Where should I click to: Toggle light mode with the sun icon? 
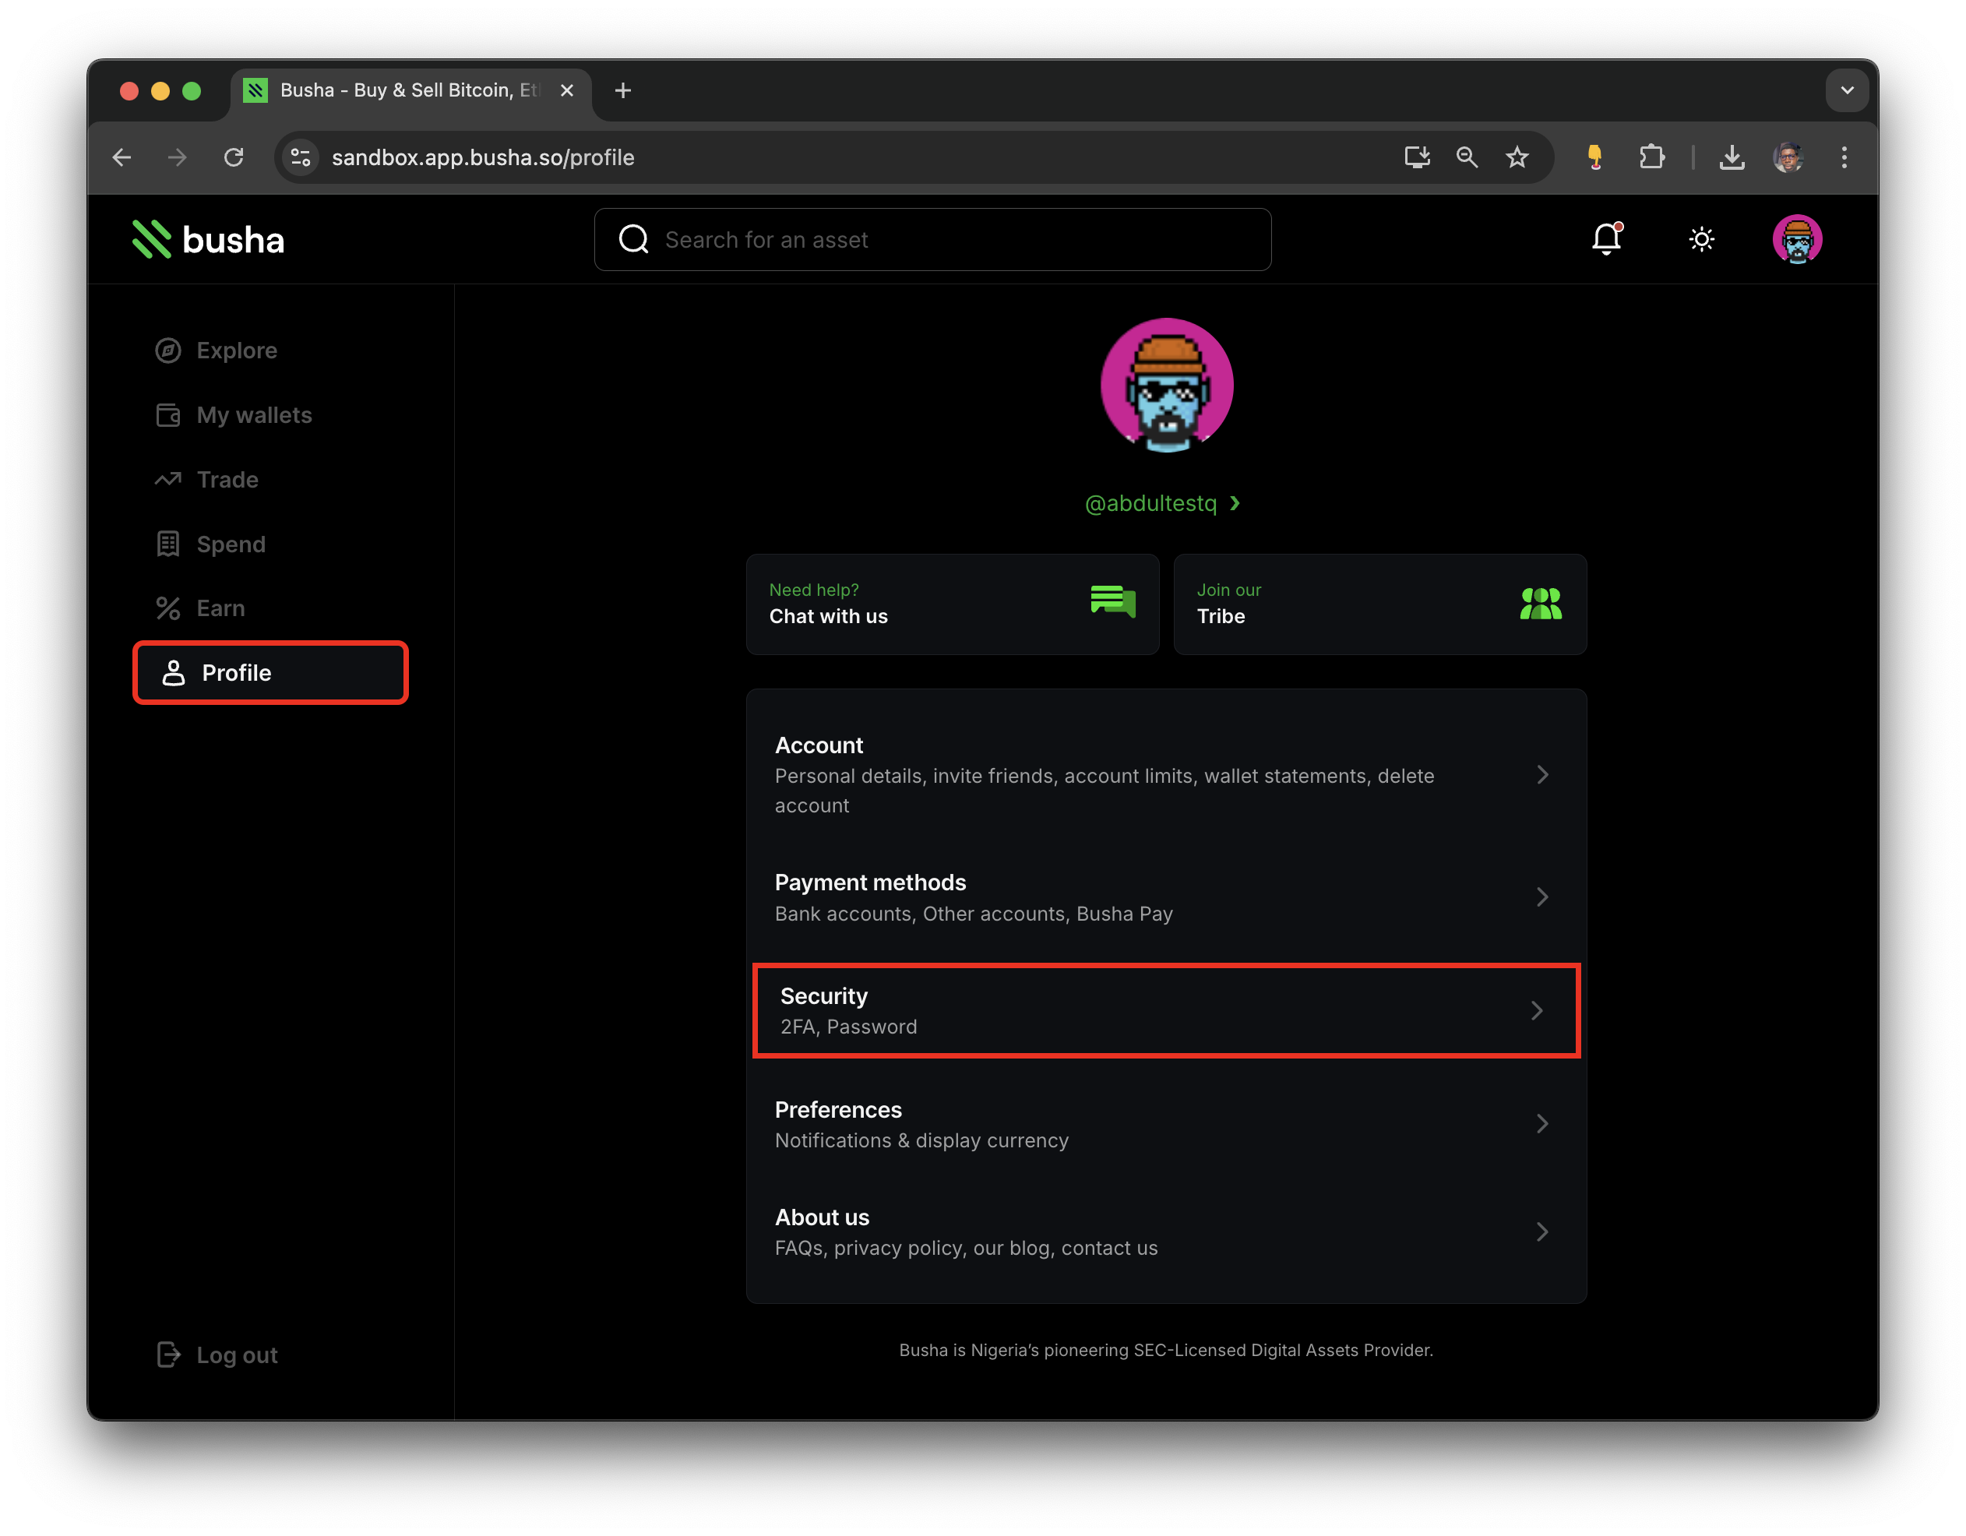1701,238
